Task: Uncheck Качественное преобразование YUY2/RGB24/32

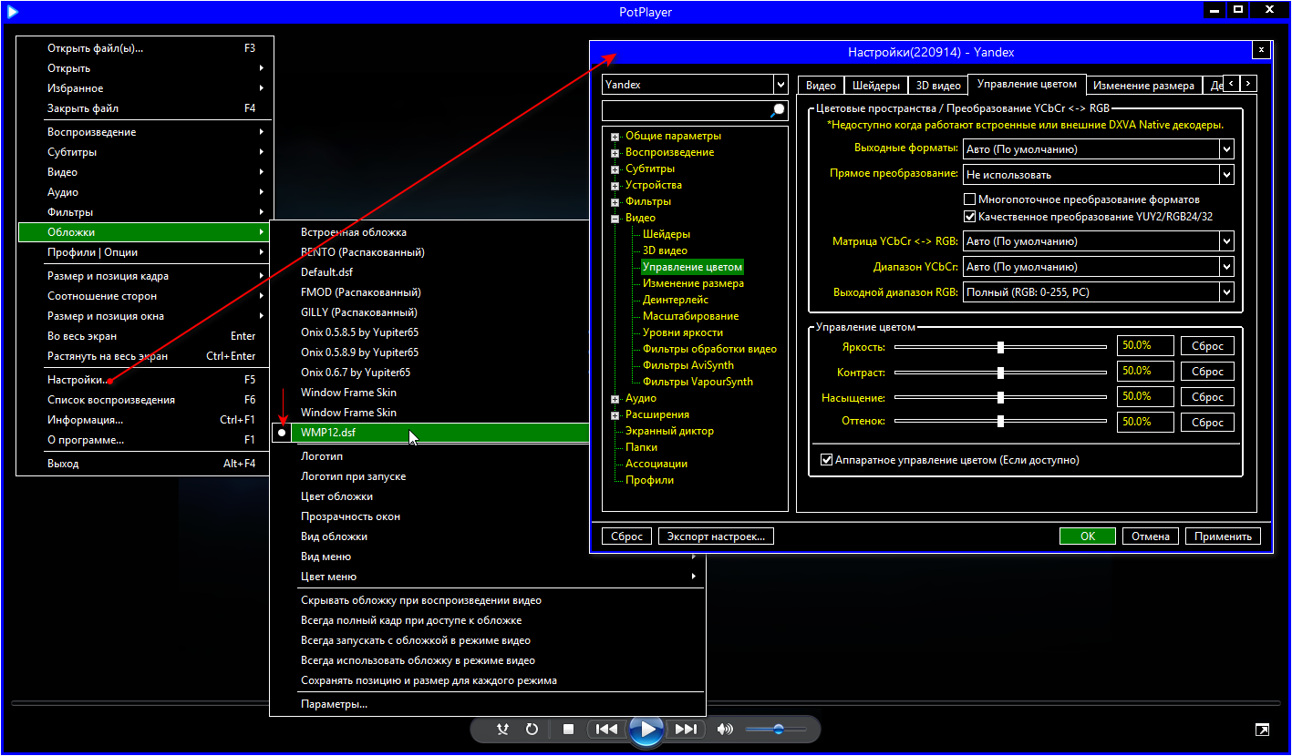Action: click(970, 217)
